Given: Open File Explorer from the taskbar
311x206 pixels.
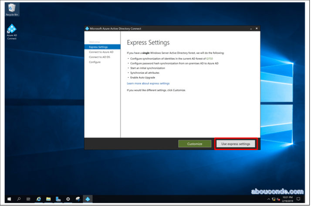Looking at the screenshot, I should coord(48,199).
